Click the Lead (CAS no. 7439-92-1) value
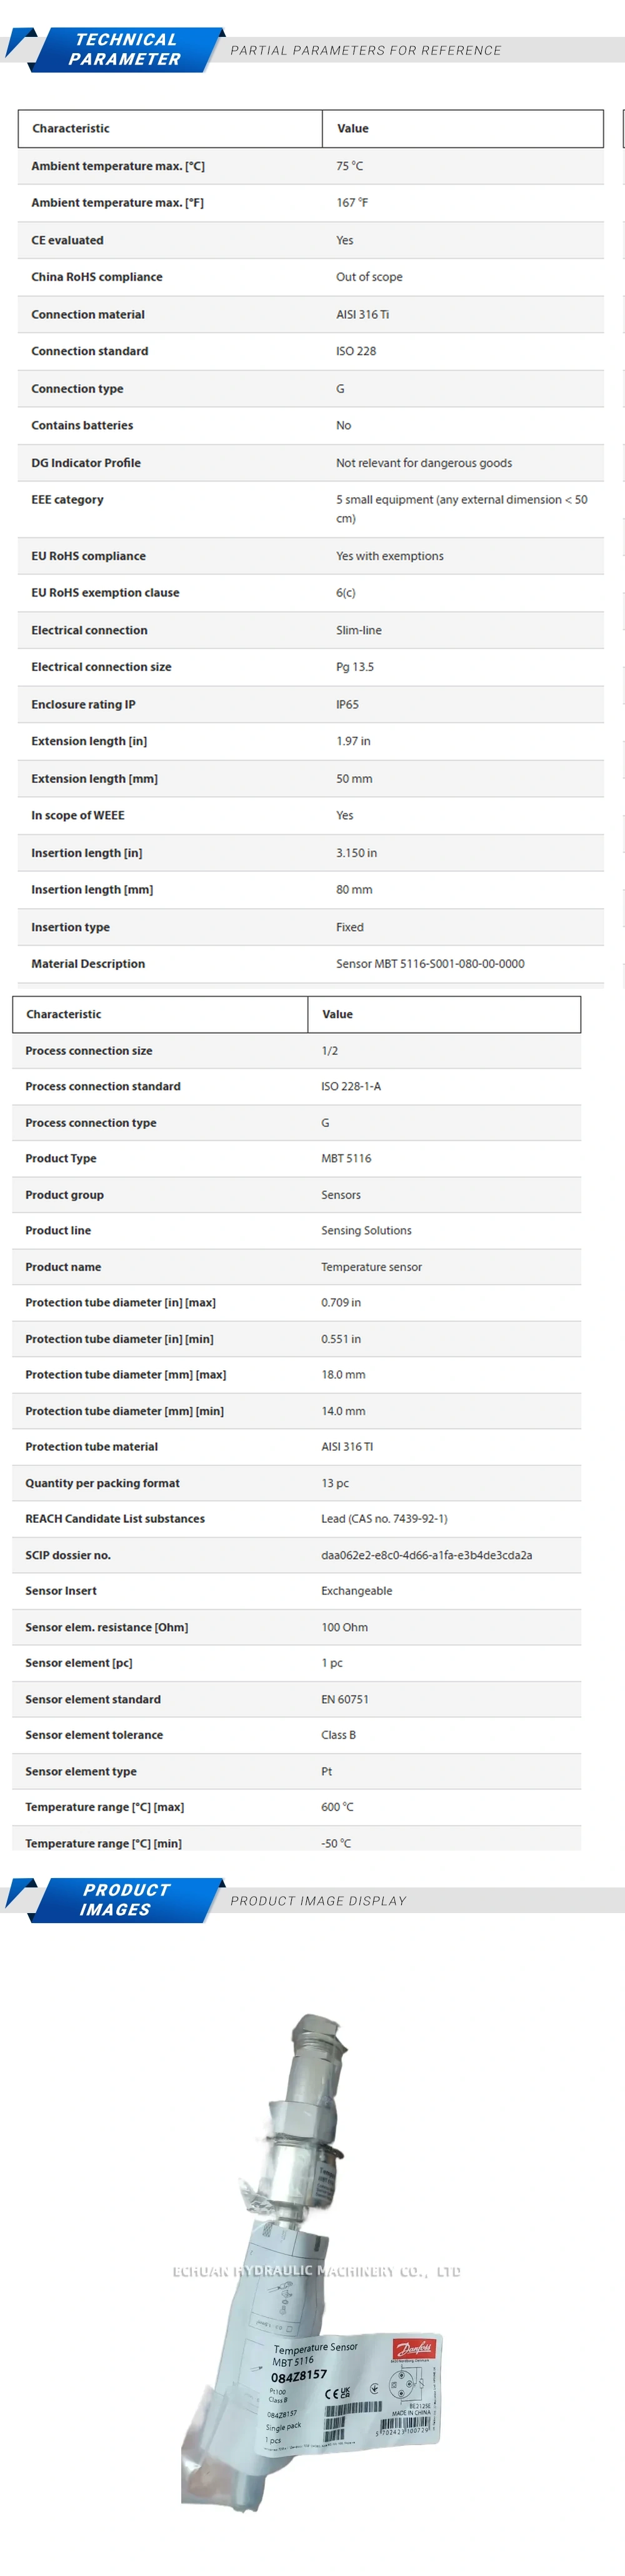Image resolution: width=625 pixels, height=2576 pixels. tap(384, 1519)
